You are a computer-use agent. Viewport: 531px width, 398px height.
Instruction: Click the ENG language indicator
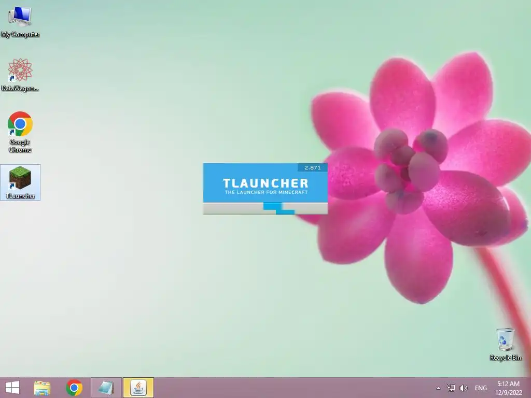(x=481, y=388)
